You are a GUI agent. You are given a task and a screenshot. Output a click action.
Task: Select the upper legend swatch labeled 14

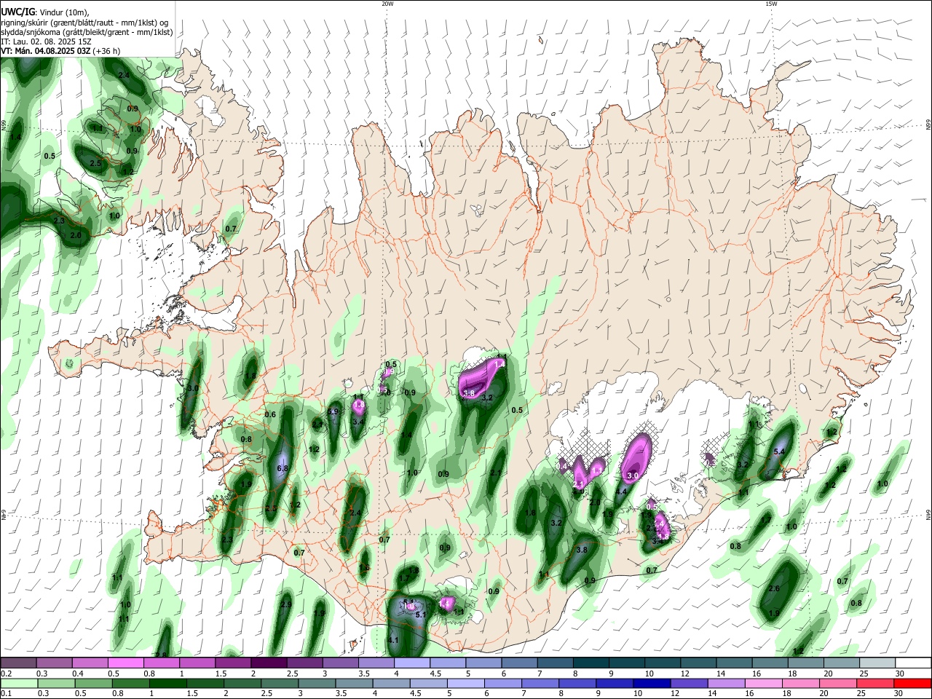tap(735, 663)
